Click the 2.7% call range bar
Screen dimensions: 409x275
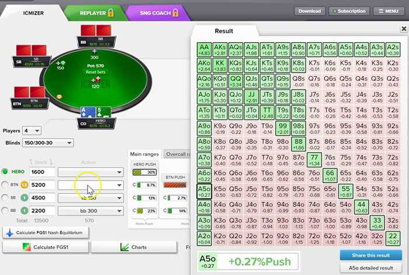177,198
